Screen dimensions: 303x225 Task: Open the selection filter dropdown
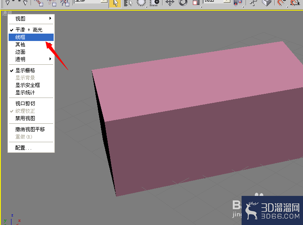click(x=104, y=1)
